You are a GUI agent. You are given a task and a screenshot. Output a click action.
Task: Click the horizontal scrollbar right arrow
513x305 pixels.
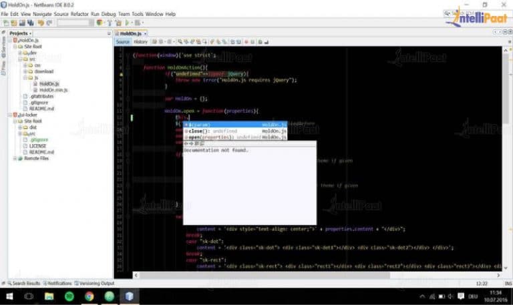pos(498,275)
